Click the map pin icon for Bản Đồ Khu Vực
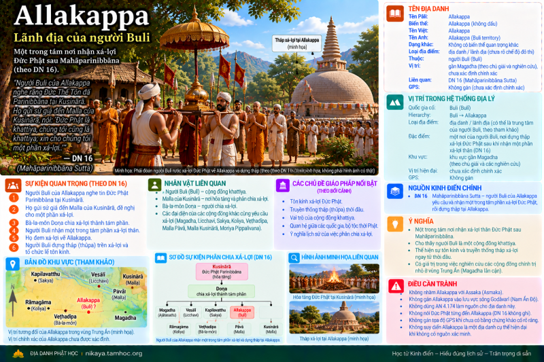Image resolution: width=544 pixels, height=362 pixels. tap(12, 264)
